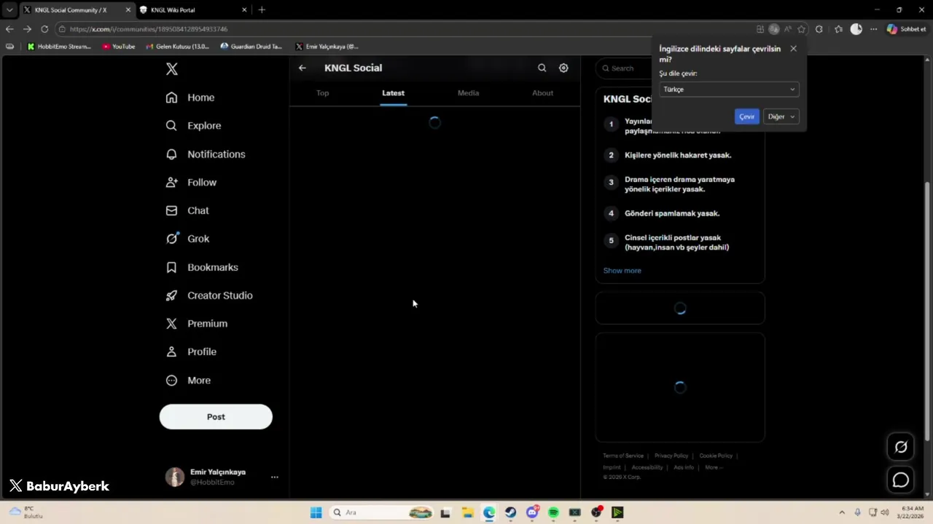Open the Cookie Policy link
Viewport: 933px width, 524px height.
click(x=716, y=456)
